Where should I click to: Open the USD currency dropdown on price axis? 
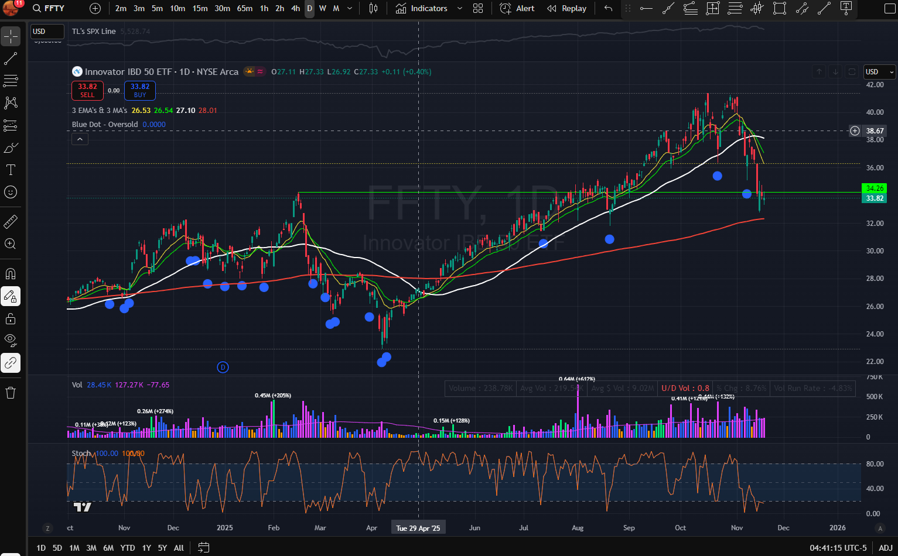pos(880,71)
